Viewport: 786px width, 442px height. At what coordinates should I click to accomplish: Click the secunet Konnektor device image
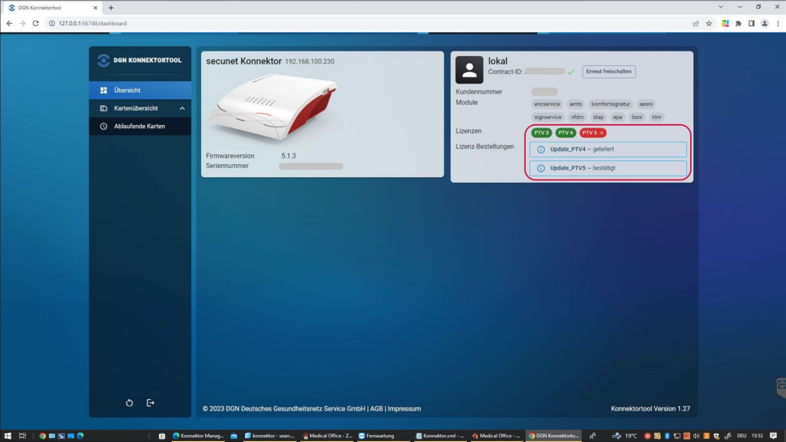(274, 107)
